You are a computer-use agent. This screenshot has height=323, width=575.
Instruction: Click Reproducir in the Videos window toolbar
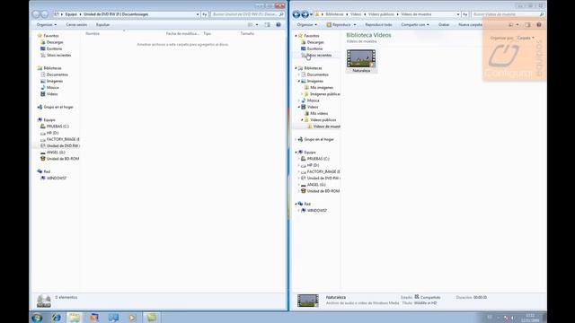click(341, 25)
